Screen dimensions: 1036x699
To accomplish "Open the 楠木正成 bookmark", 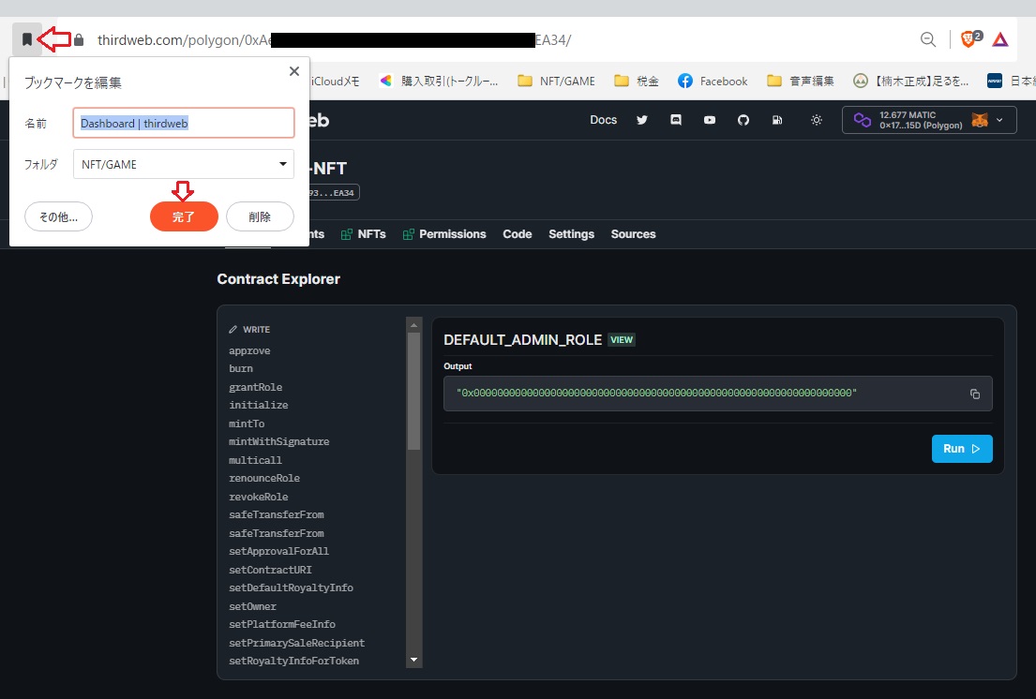I will click(911, 82).
